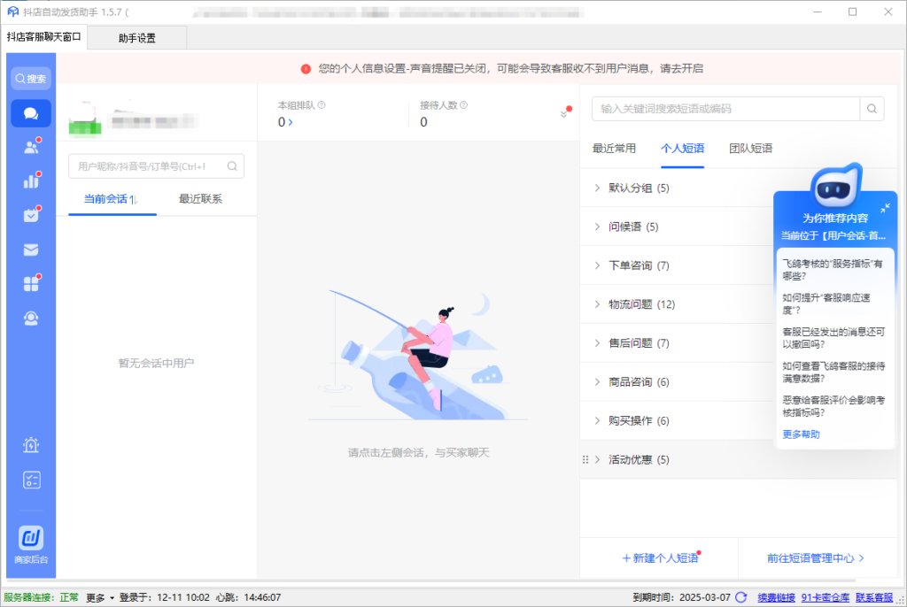Expand the 活动优惠 (5) group

[x=597, y=459]
